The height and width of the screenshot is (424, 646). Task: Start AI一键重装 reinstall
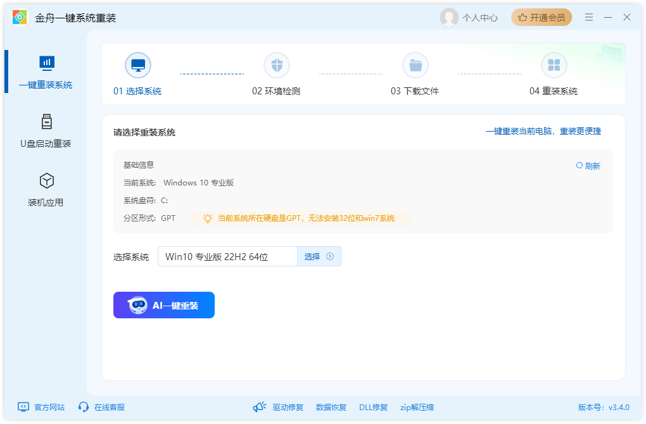click(163, 304)
